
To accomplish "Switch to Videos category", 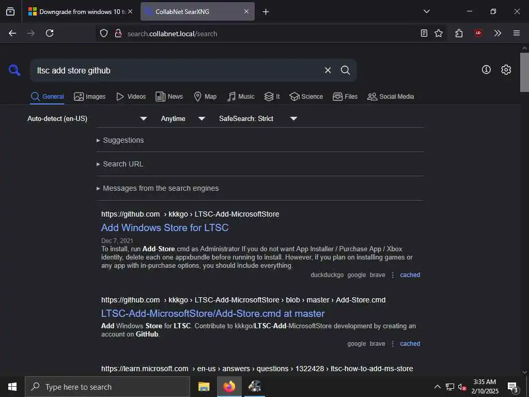I will click(131, 97).
